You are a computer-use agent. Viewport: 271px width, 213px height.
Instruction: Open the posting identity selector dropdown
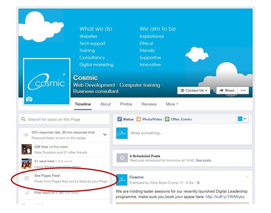pos(242,119)
